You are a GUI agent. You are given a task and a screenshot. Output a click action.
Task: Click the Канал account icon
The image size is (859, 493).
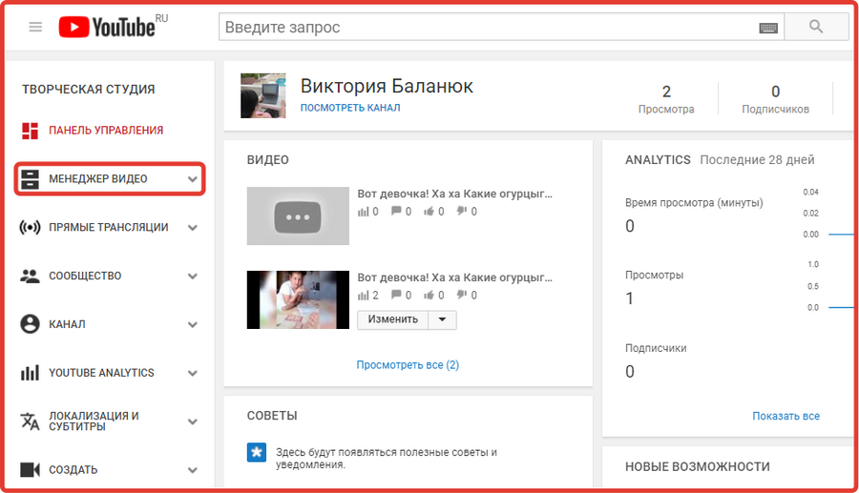coord(30,324)
